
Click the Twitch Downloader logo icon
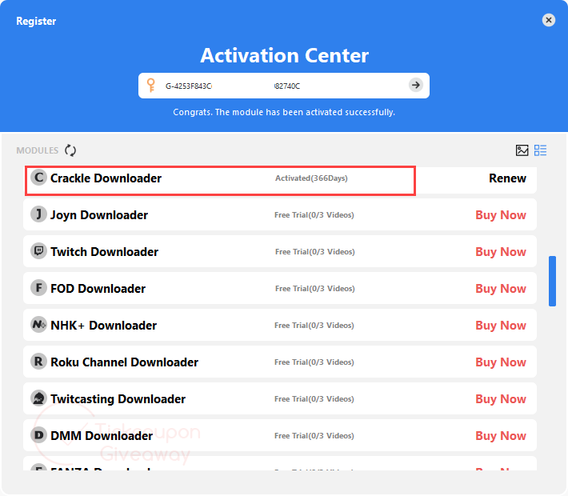tap(38, 250)
